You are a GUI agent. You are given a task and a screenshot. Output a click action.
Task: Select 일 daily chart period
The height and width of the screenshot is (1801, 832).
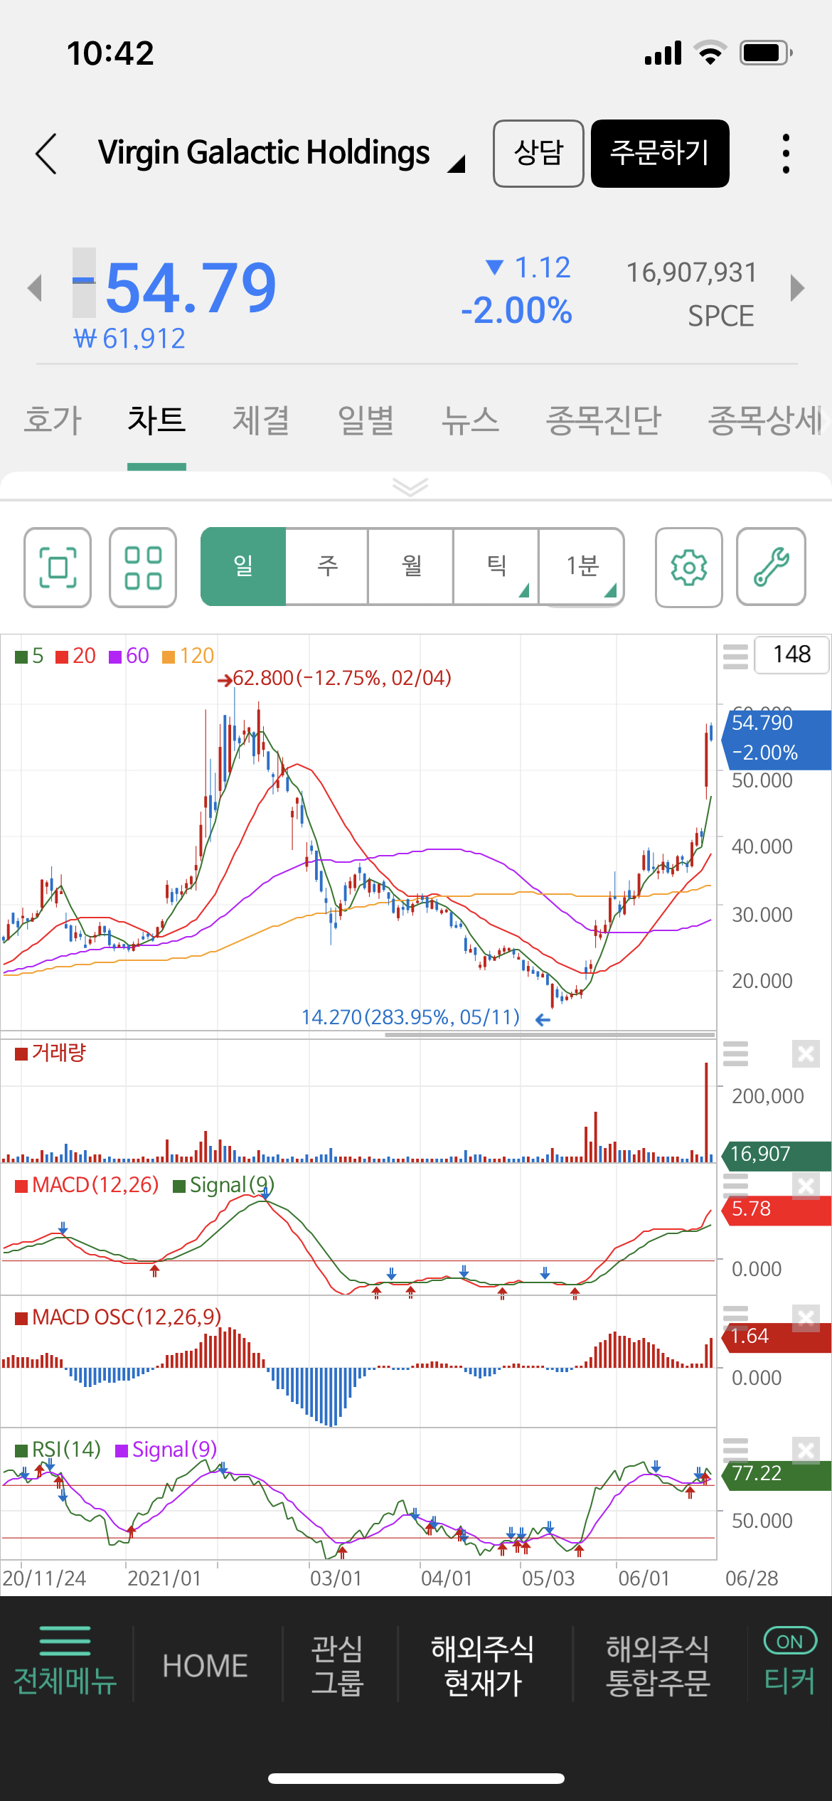[243, 567]
